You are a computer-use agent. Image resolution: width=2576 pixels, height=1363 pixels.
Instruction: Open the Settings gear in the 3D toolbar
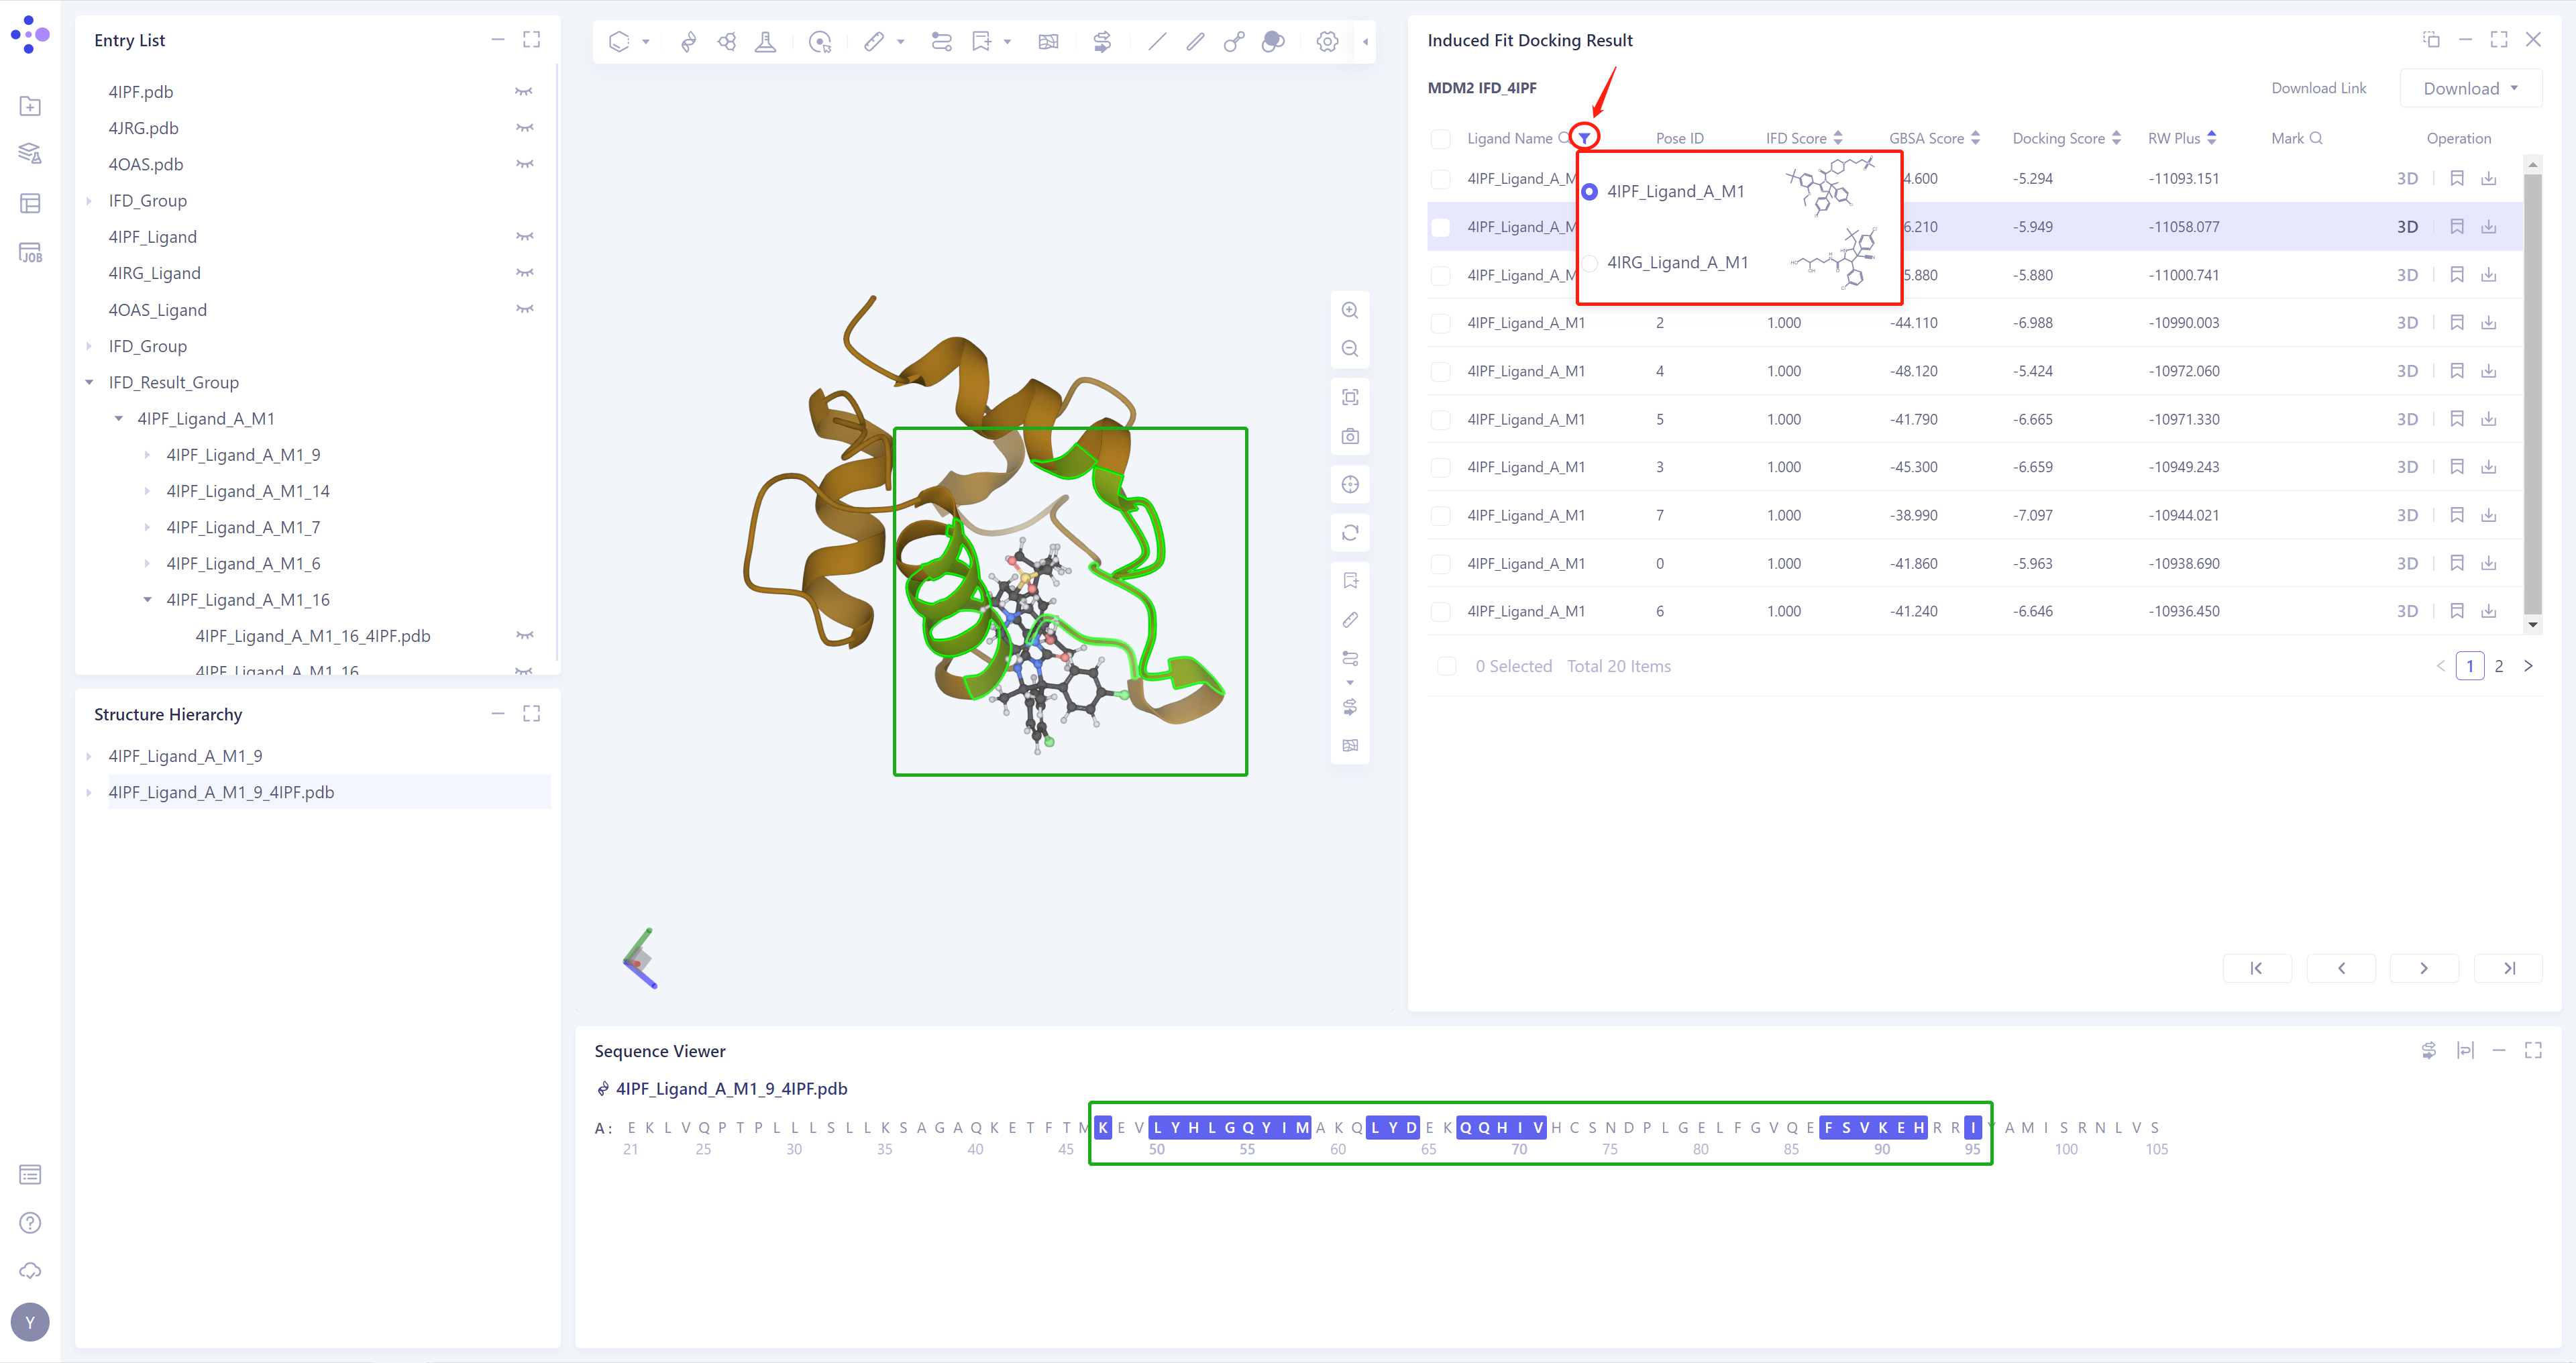click(1327, 41)
